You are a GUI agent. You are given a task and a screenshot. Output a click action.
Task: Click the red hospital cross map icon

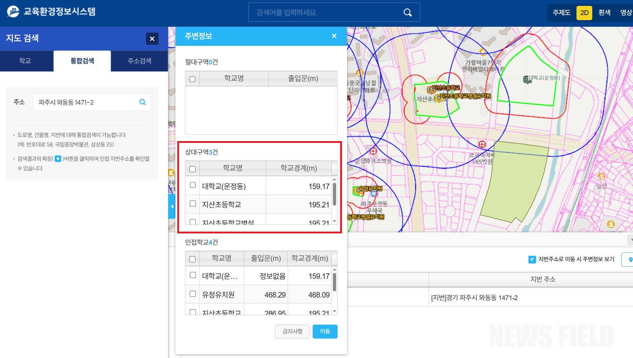[x=482, y=144]
